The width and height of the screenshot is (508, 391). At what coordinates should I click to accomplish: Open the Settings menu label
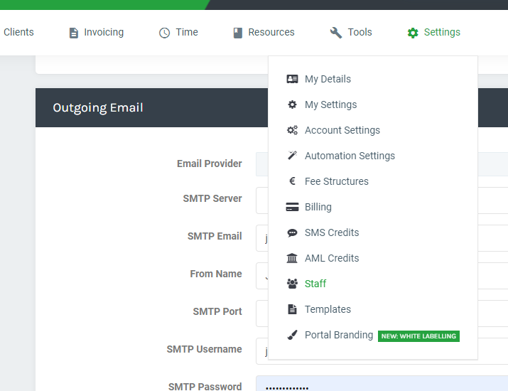[442, 33]
